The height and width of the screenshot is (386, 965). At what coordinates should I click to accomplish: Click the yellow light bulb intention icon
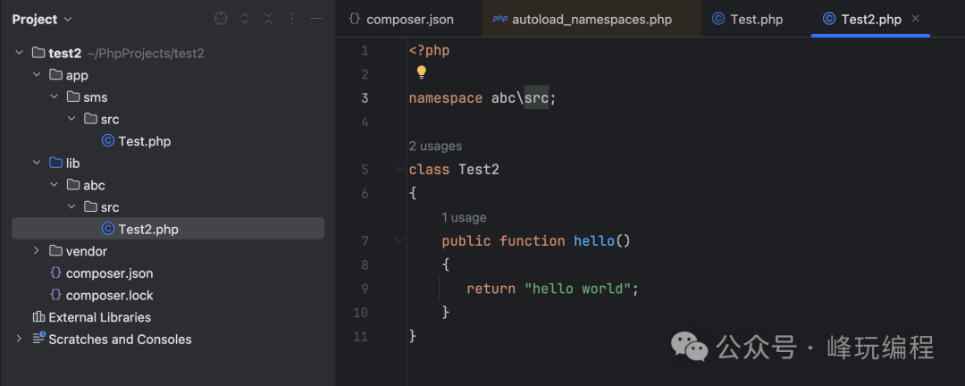click(x=422, y=72)
